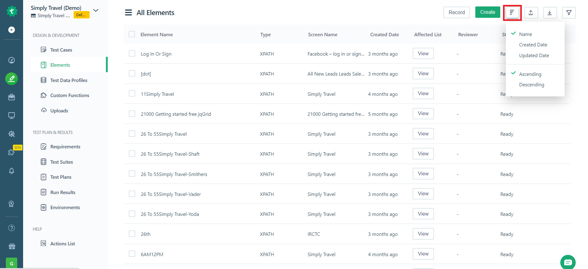Click the Test Cases icon in navigation
This screenshot has height=269, width=588.
pos(44,50)
